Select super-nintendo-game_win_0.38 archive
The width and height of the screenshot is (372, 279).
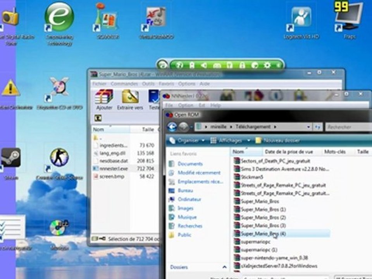274,258
